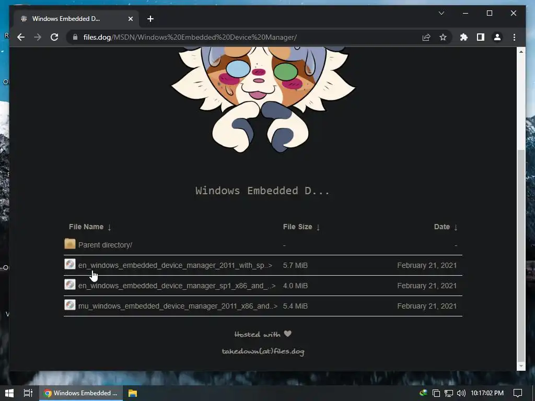Close the Windows Embedded D... tab
535x401 pixels.
(x=130, y=19)
